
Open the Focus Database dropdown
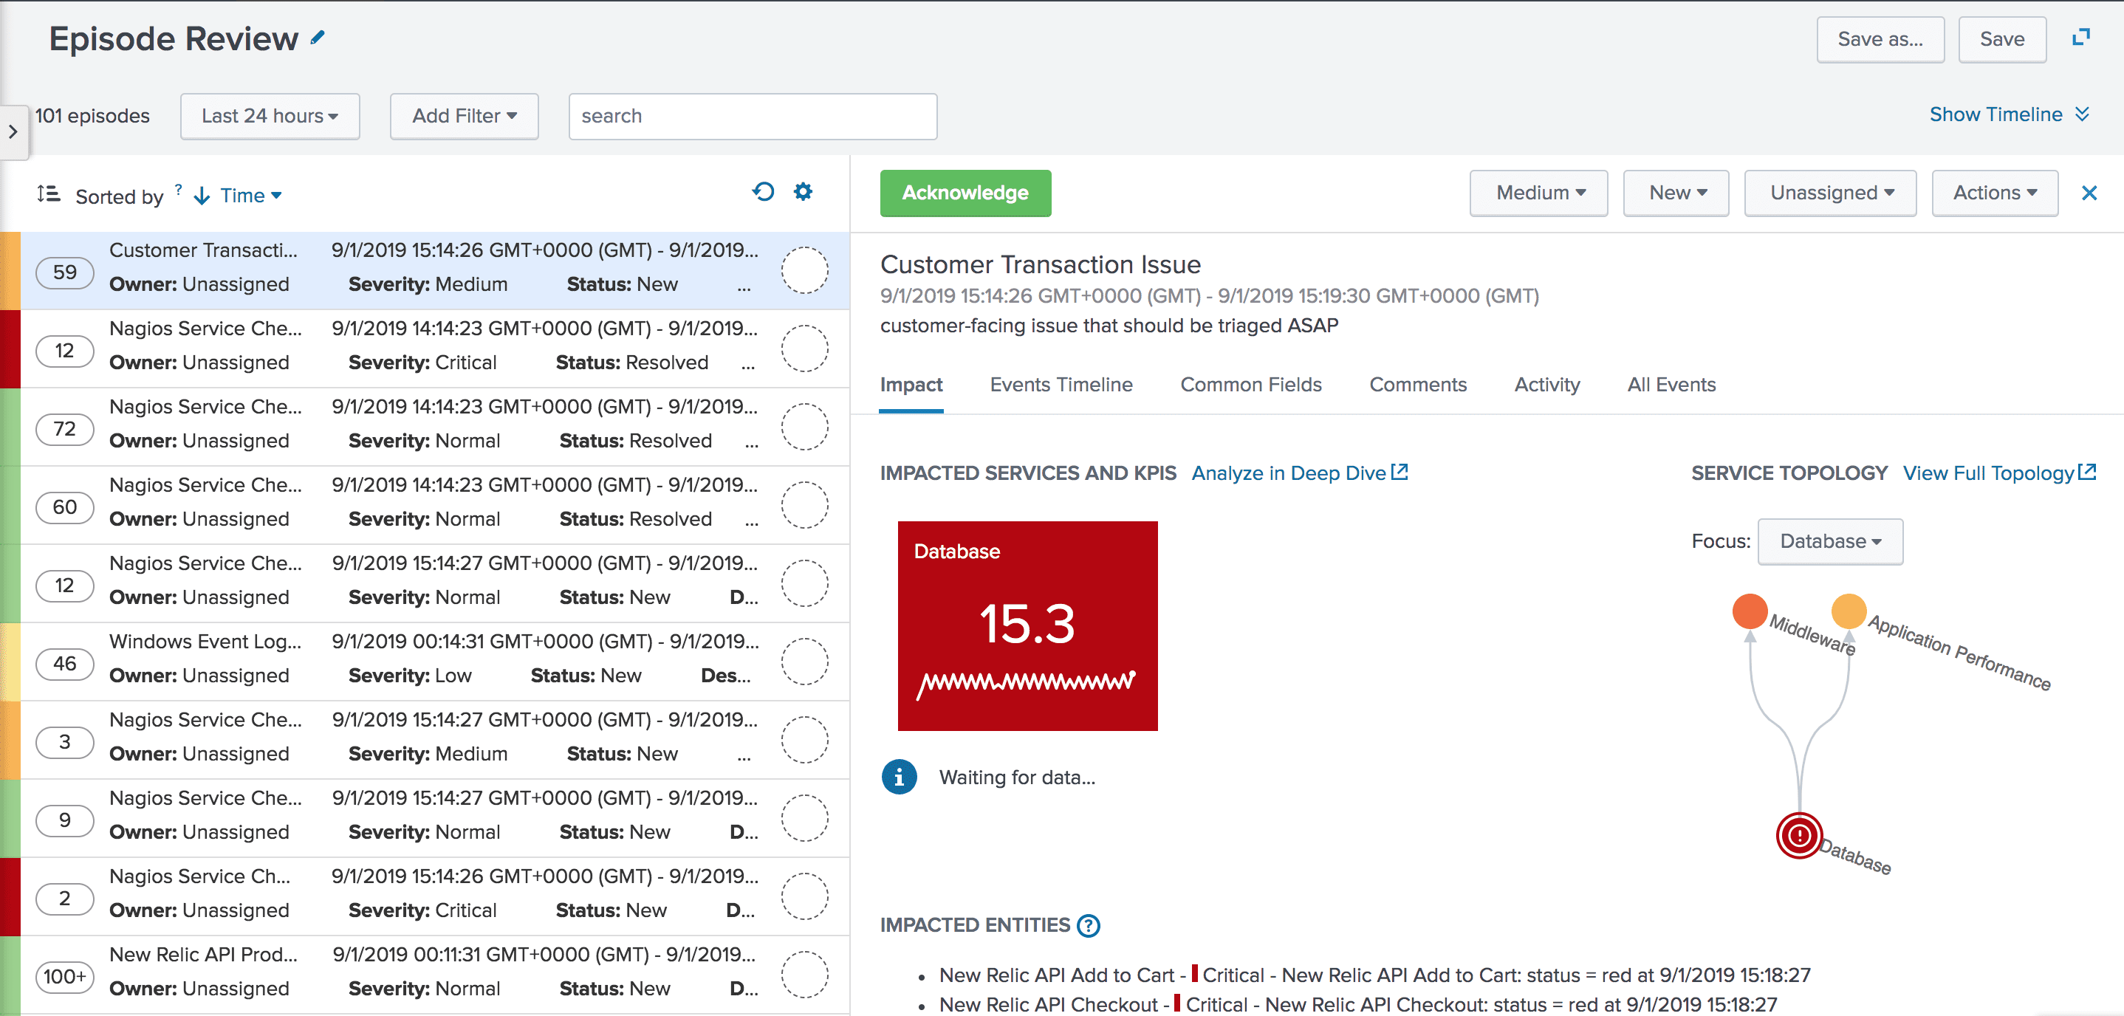click(x=1831, y=542)
